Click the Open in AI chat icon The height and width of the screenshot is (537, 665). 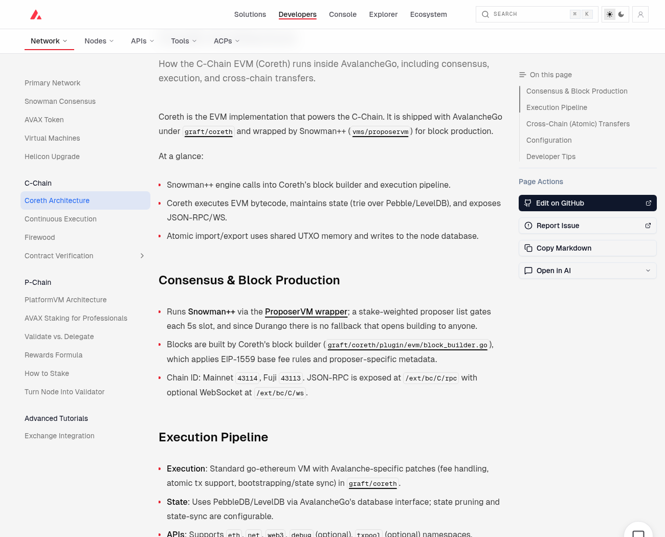[528, 271]
